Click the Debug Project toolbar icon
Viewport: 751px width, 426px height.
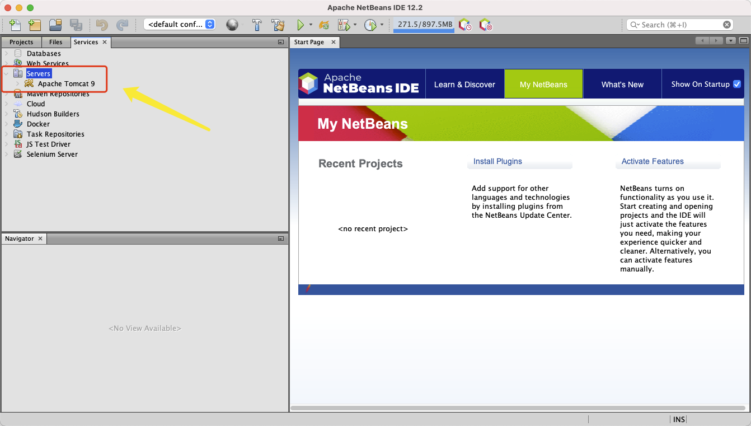coord(344,25)
